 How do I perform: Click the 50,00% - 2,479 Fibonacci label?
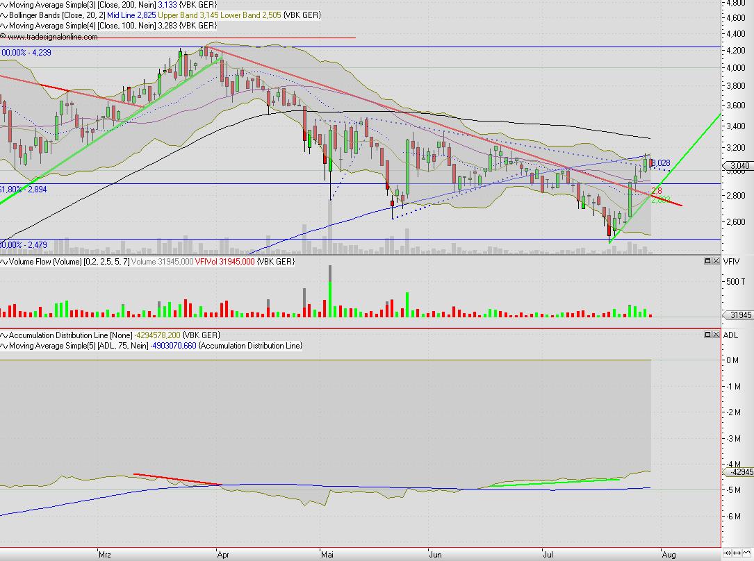pyautogui.click(x=24, y=245)
